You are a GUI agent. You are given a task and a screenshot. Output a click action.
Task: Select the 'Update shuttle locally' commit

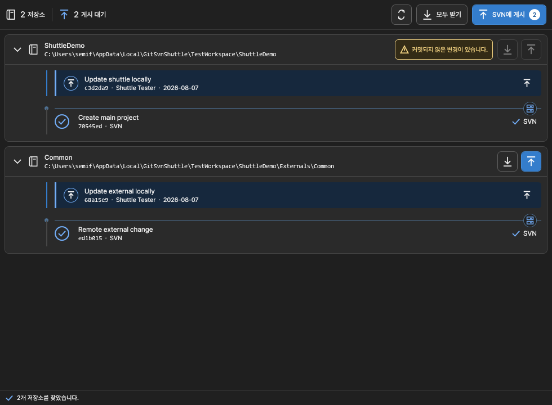coord(298,83)
